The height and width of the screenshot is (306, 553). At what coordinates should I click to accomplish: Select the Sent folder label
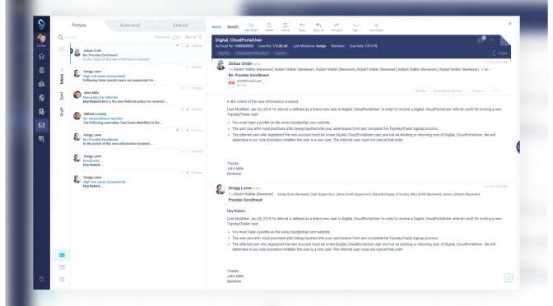[62, 95]
